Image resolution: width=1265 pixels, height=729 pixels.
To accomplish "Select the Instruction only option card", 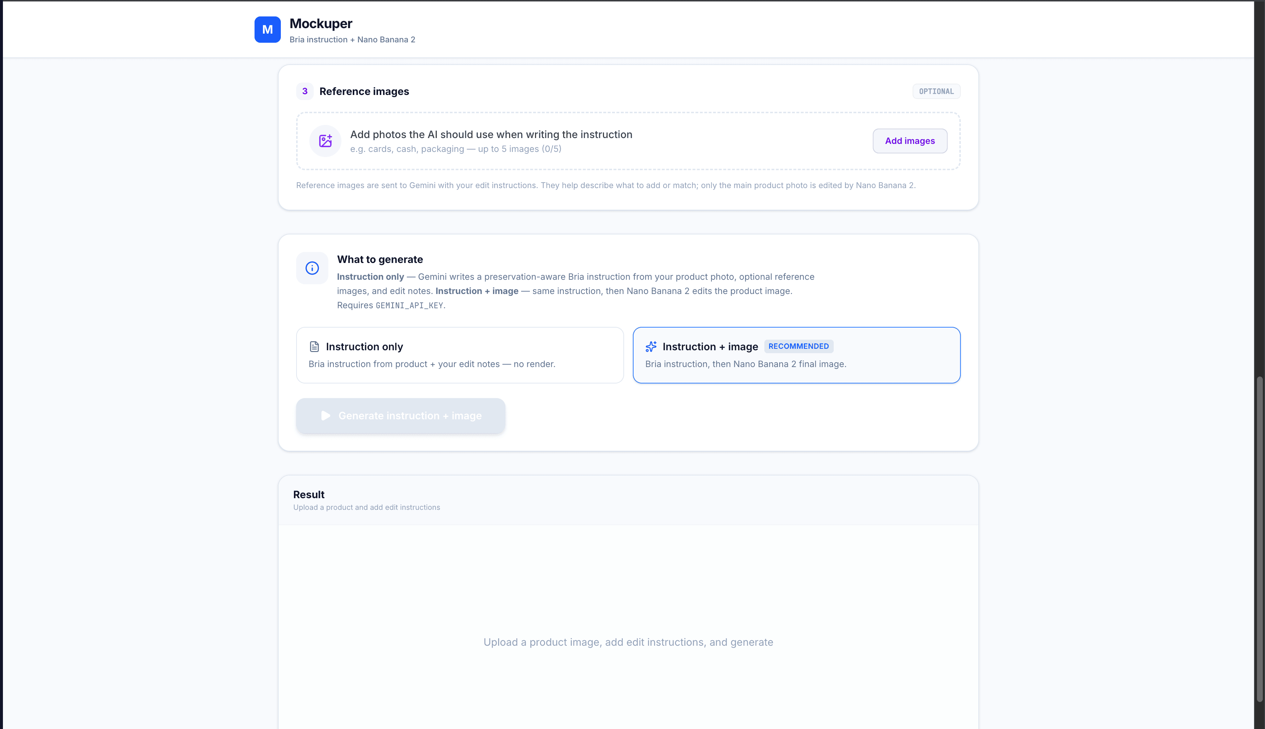I will (x=459, y=355).
